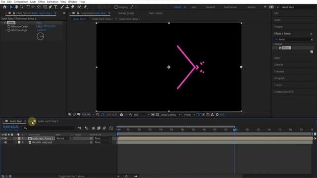The width and height of the screenshot is (317, 178).
Task: Click the viewer's composition flowchart icon
Action: pos(212,115)
